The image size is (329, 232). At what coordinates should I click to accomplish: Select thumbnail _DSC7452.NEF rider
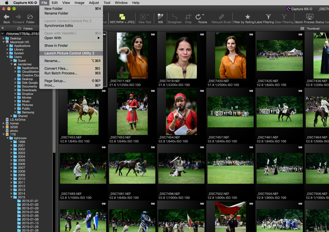[83, 112]
